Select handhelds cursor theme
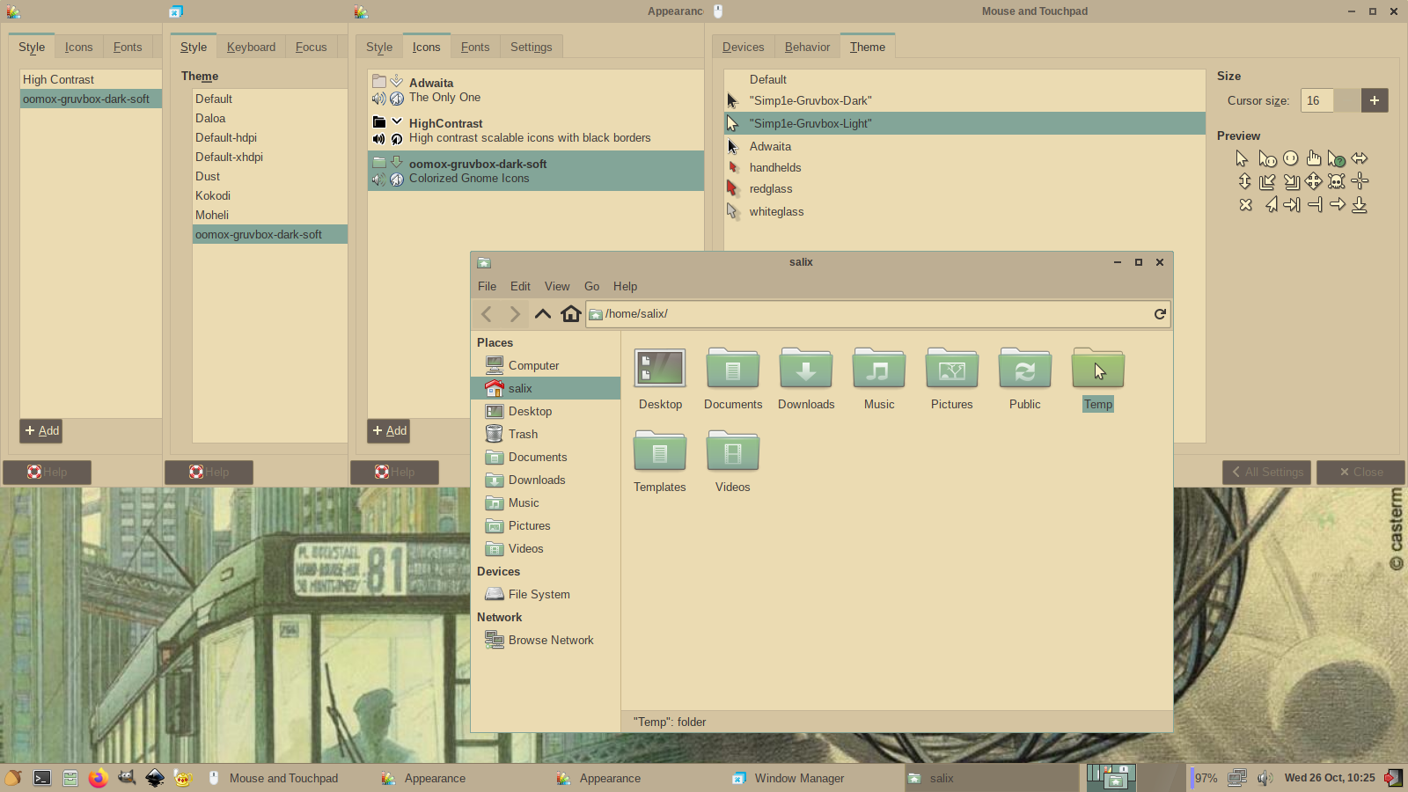This screenshot has width=1408, height=792. point(964,167)
